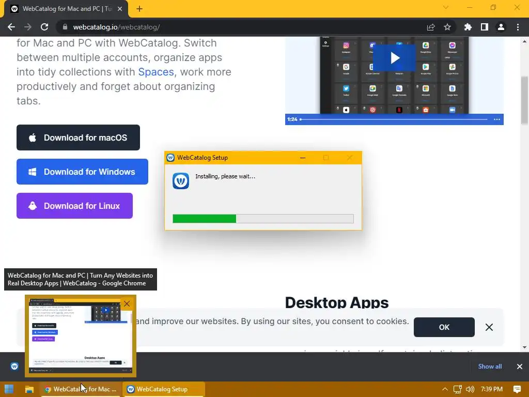Viewport: 529px width, 397px height.
Task: Click the 'Installing, please wait…' text
Action: (x=225, y=176)
